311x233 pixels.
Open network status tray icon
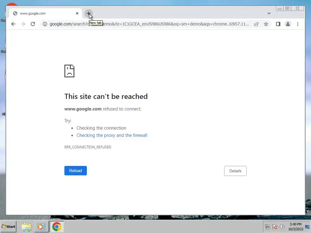(267, 226)
